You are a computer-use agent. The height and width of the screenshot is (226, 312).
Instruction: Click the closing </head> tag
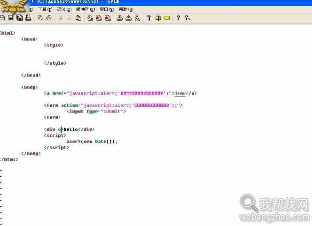31,75
